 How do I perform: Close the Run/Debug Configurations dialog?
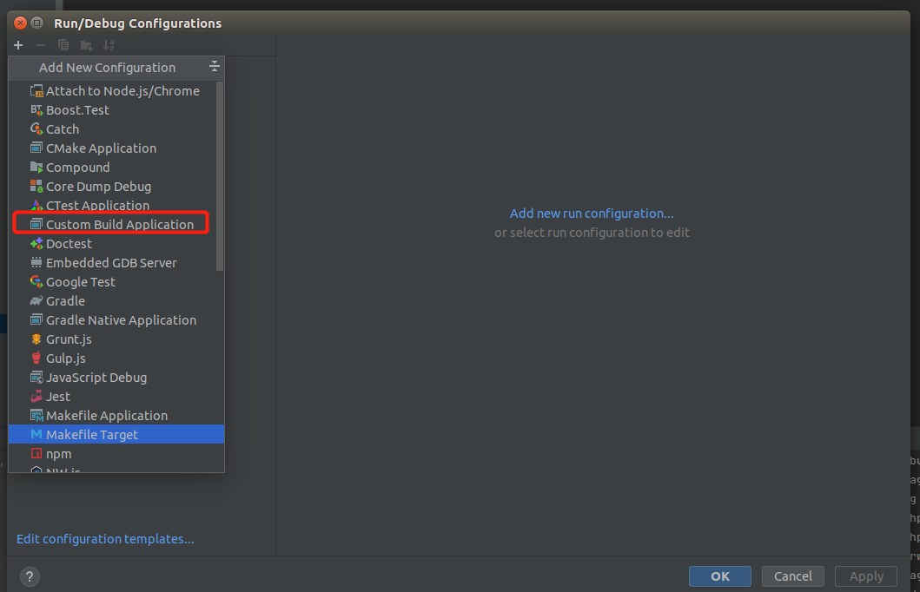20,23
